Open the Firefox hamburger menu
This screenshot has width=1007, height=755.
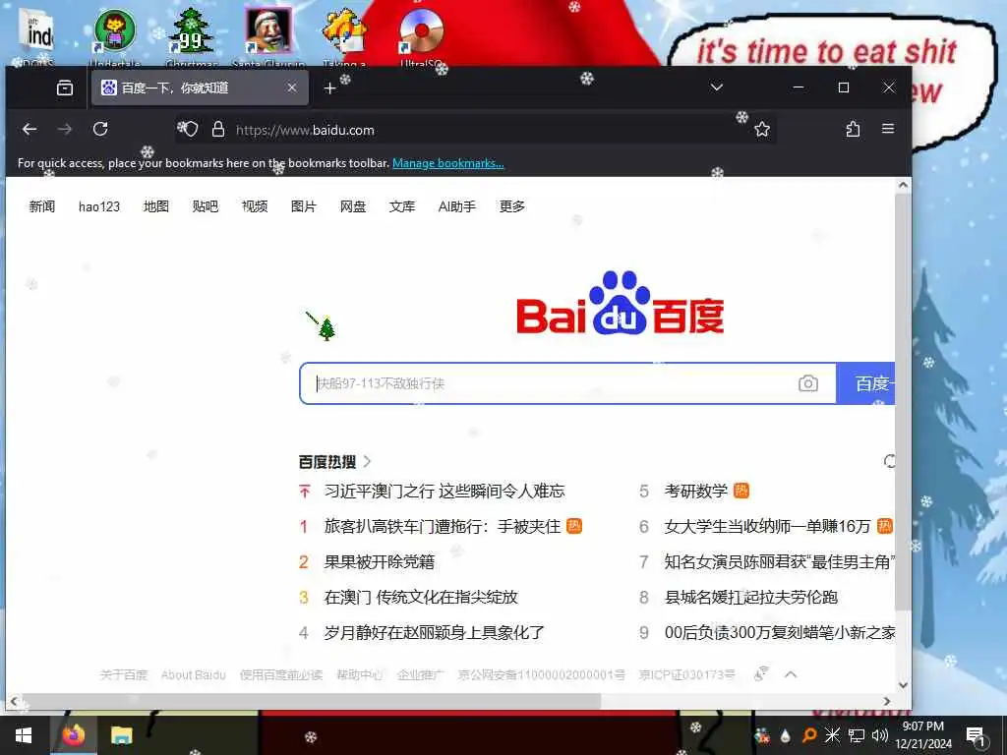(x=888, y=129)
